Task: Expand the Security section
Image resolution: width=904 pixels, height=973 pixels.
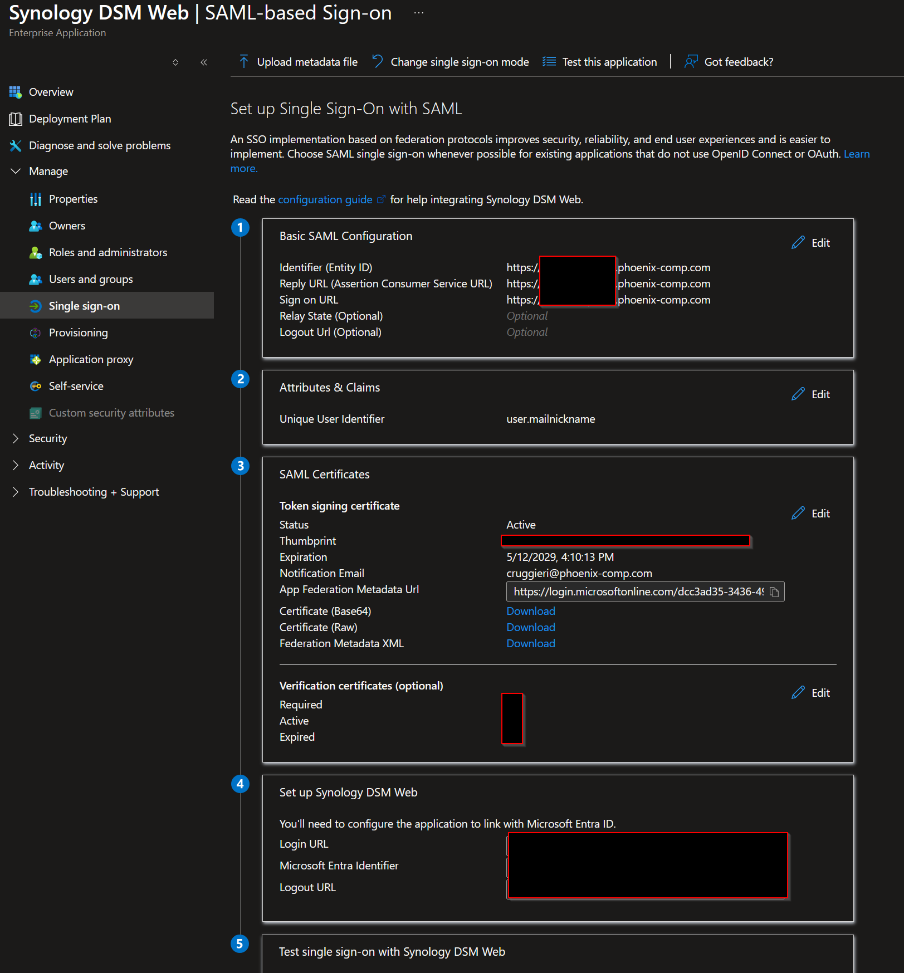Action: (16, 438)
